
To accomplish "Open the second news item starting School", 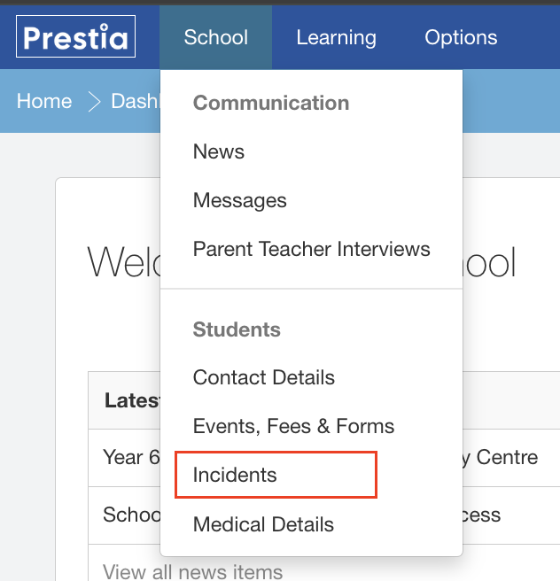I will [x=131, y=515].
